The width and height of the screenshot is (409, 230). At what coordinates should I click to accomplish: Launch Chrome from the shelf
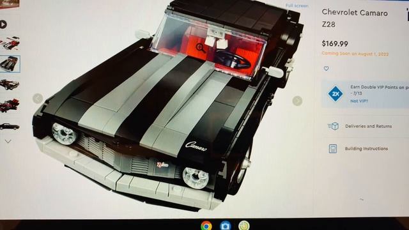coord(206,226)
